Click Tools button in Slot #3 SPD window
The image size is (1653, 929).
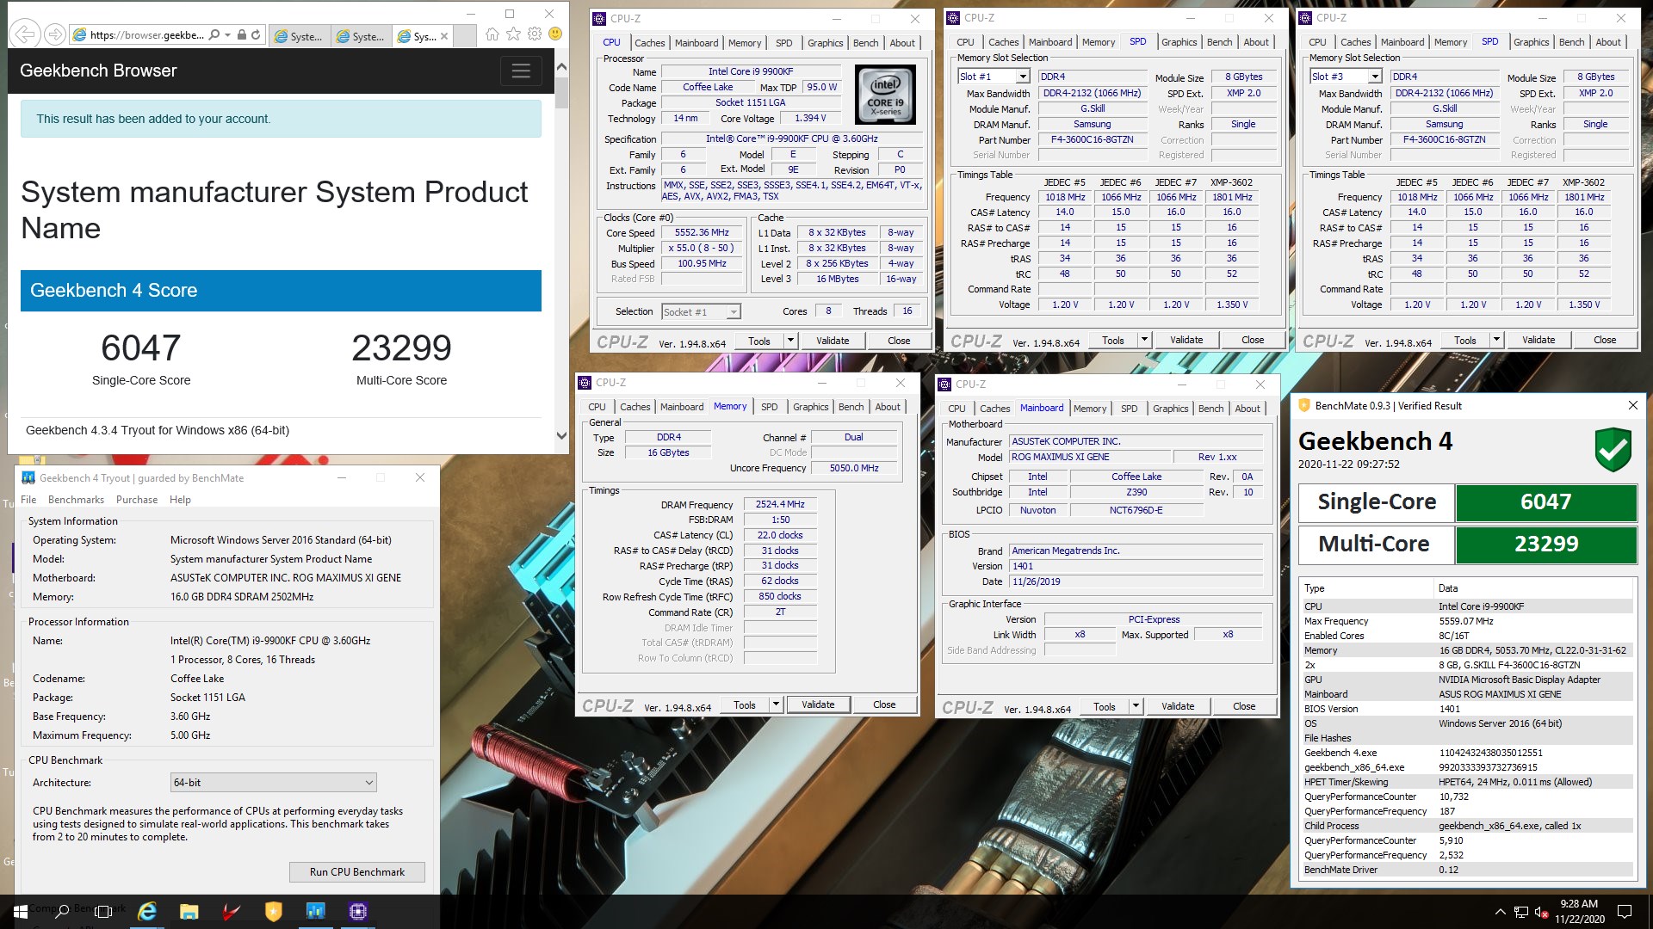(x=1465, y=340)
